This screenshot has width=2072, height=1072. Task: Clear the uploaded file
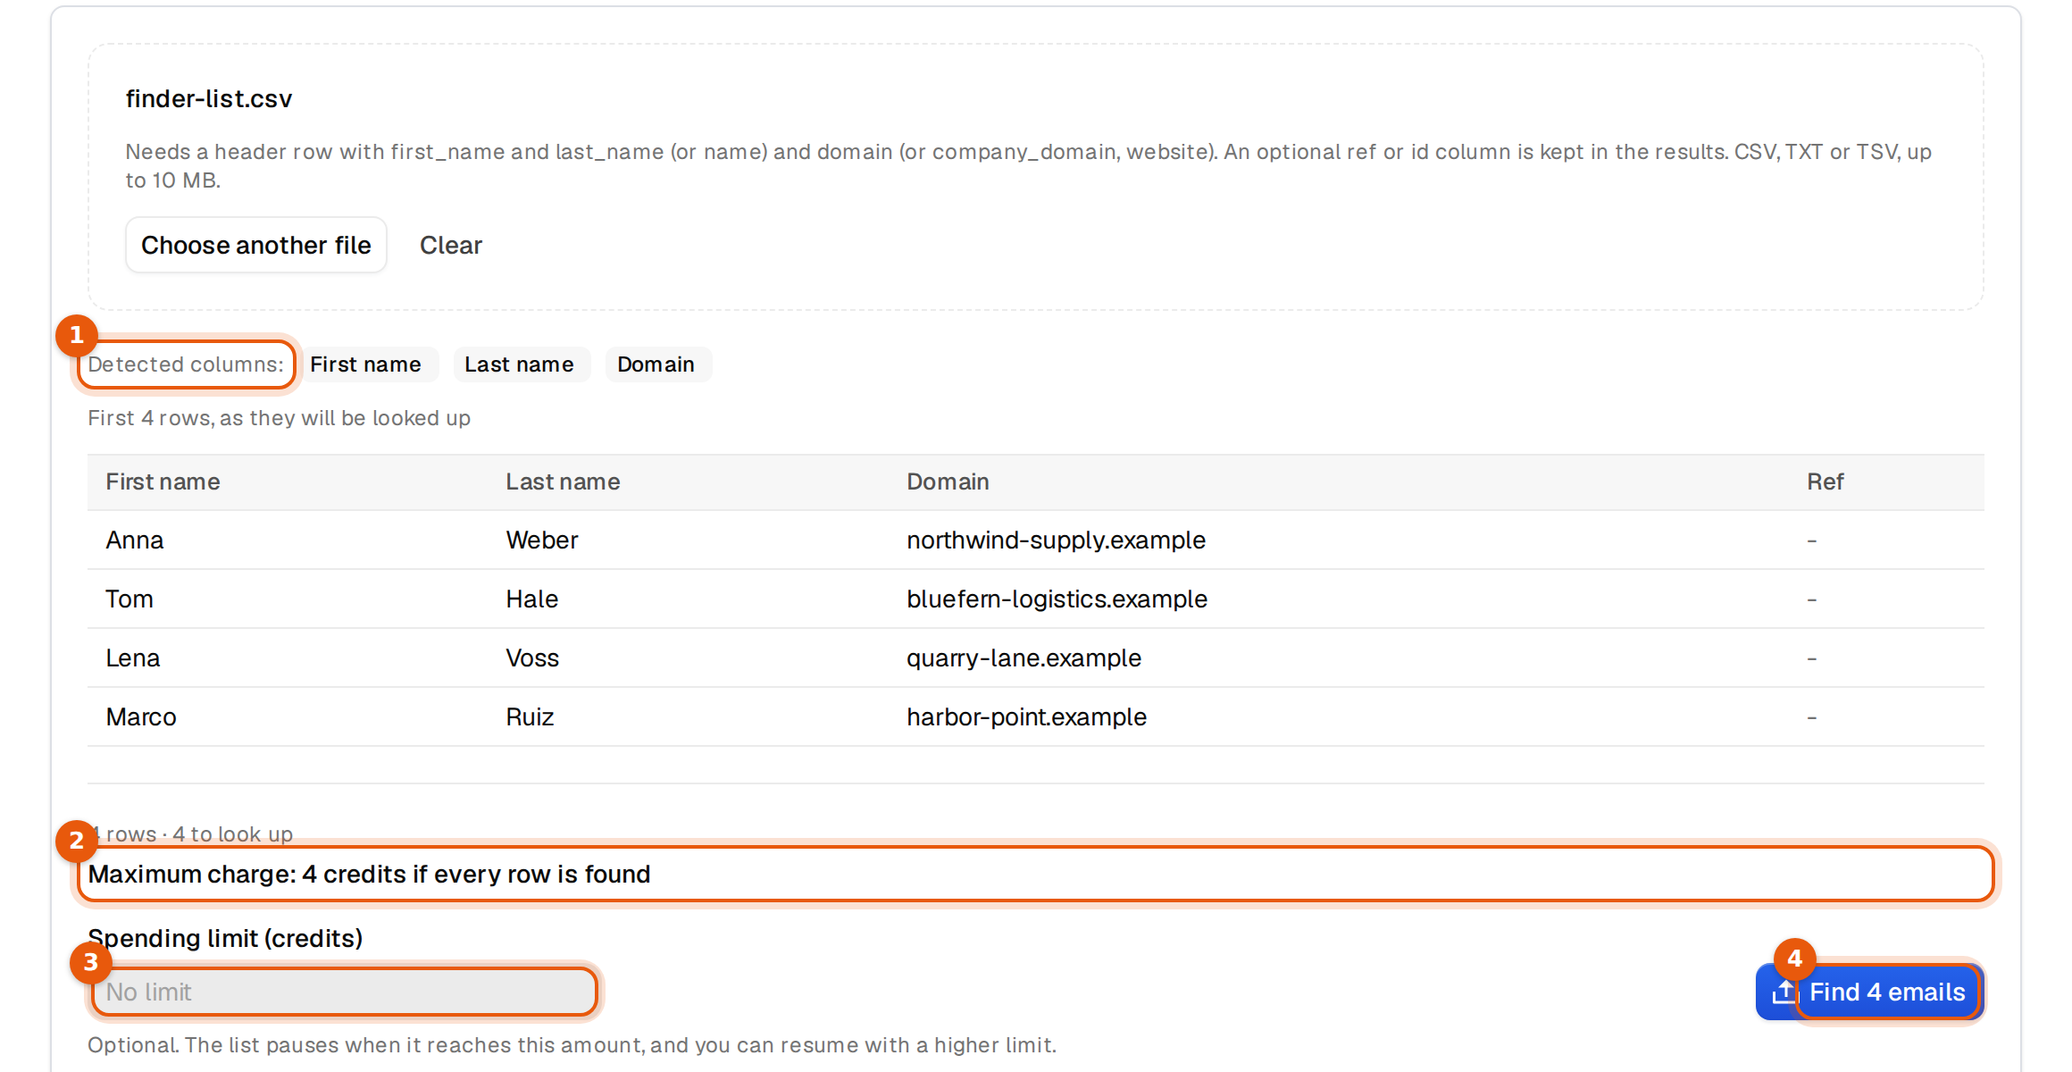pos(451,245)
